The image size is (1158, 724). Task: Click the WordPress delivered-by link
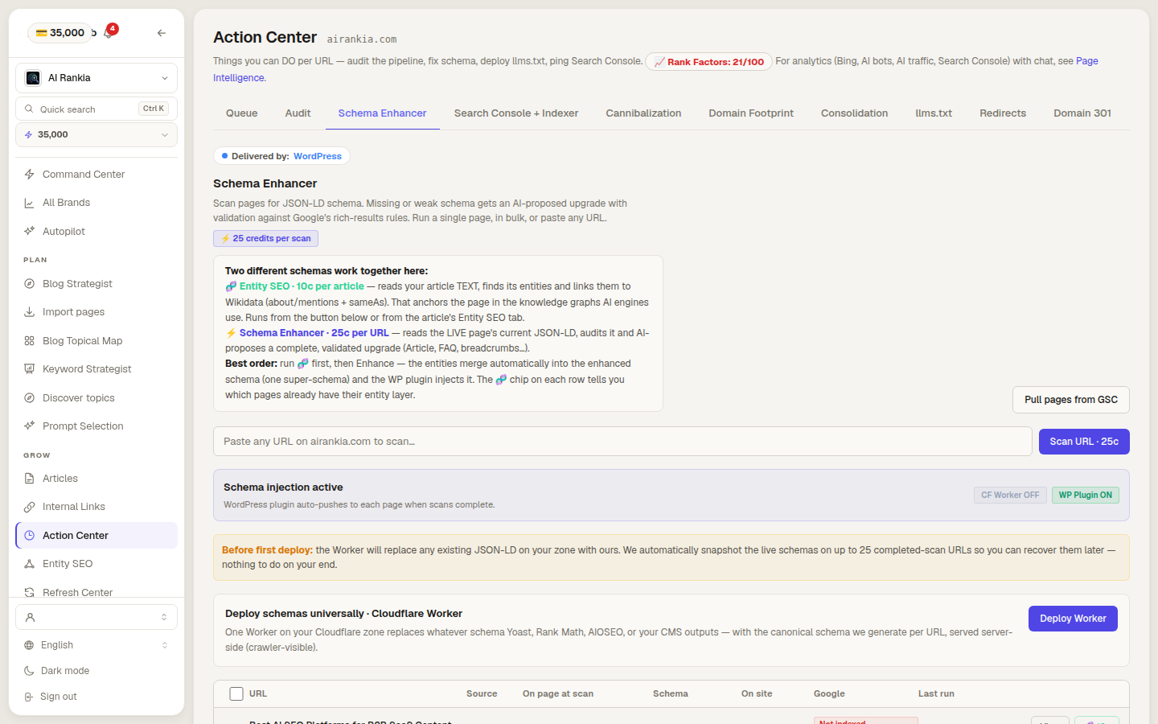(x=318, y=156)
